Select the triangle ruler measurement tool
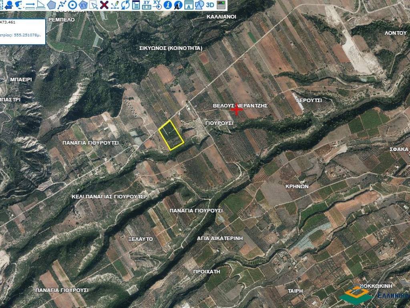This screenshot has height=308, width=410. (41, 5)
